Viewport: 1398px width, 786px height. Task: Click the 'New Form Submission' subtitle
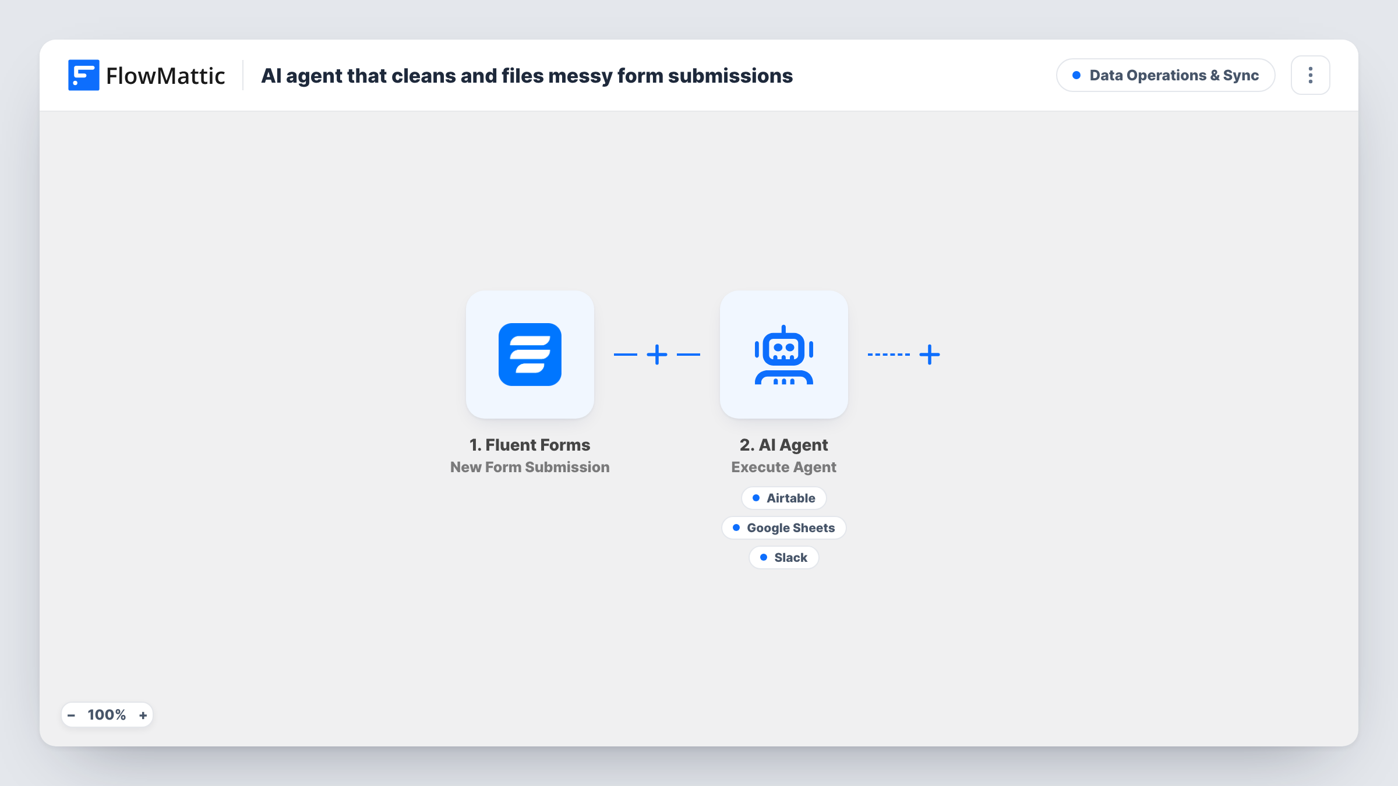pos(529,467)
